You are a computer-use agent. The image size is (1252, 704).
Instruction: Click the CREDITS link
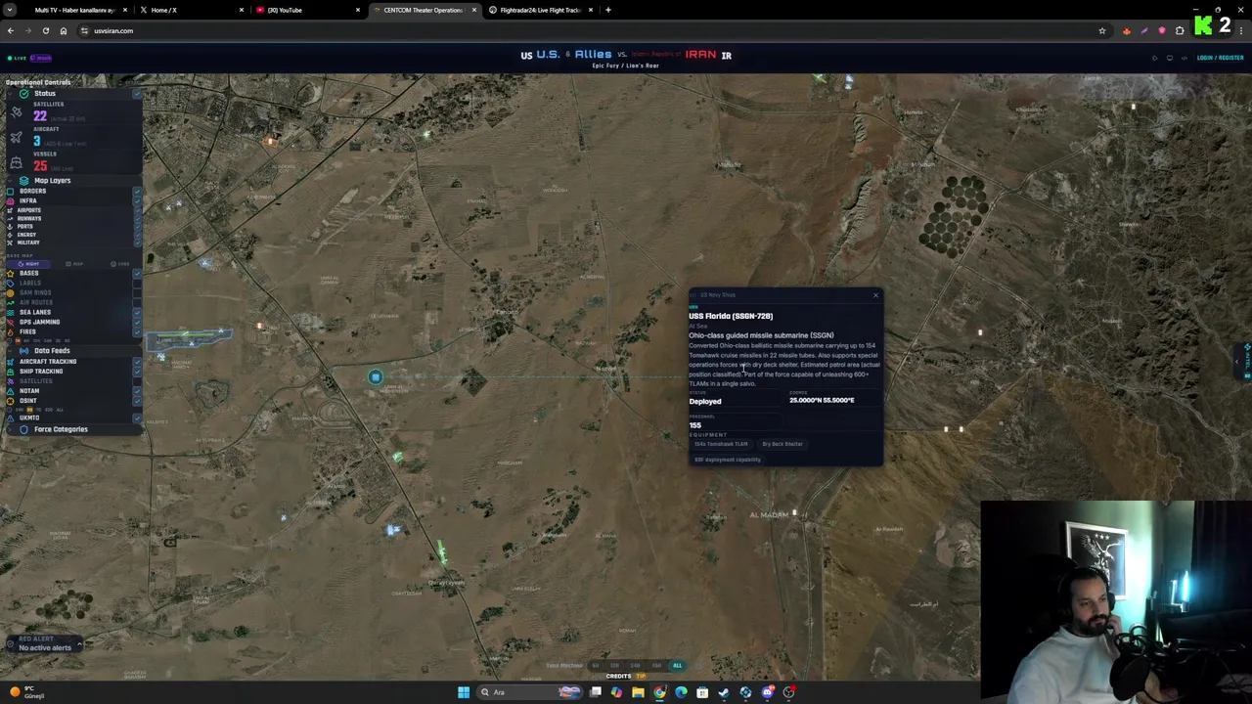coord(618,677)
